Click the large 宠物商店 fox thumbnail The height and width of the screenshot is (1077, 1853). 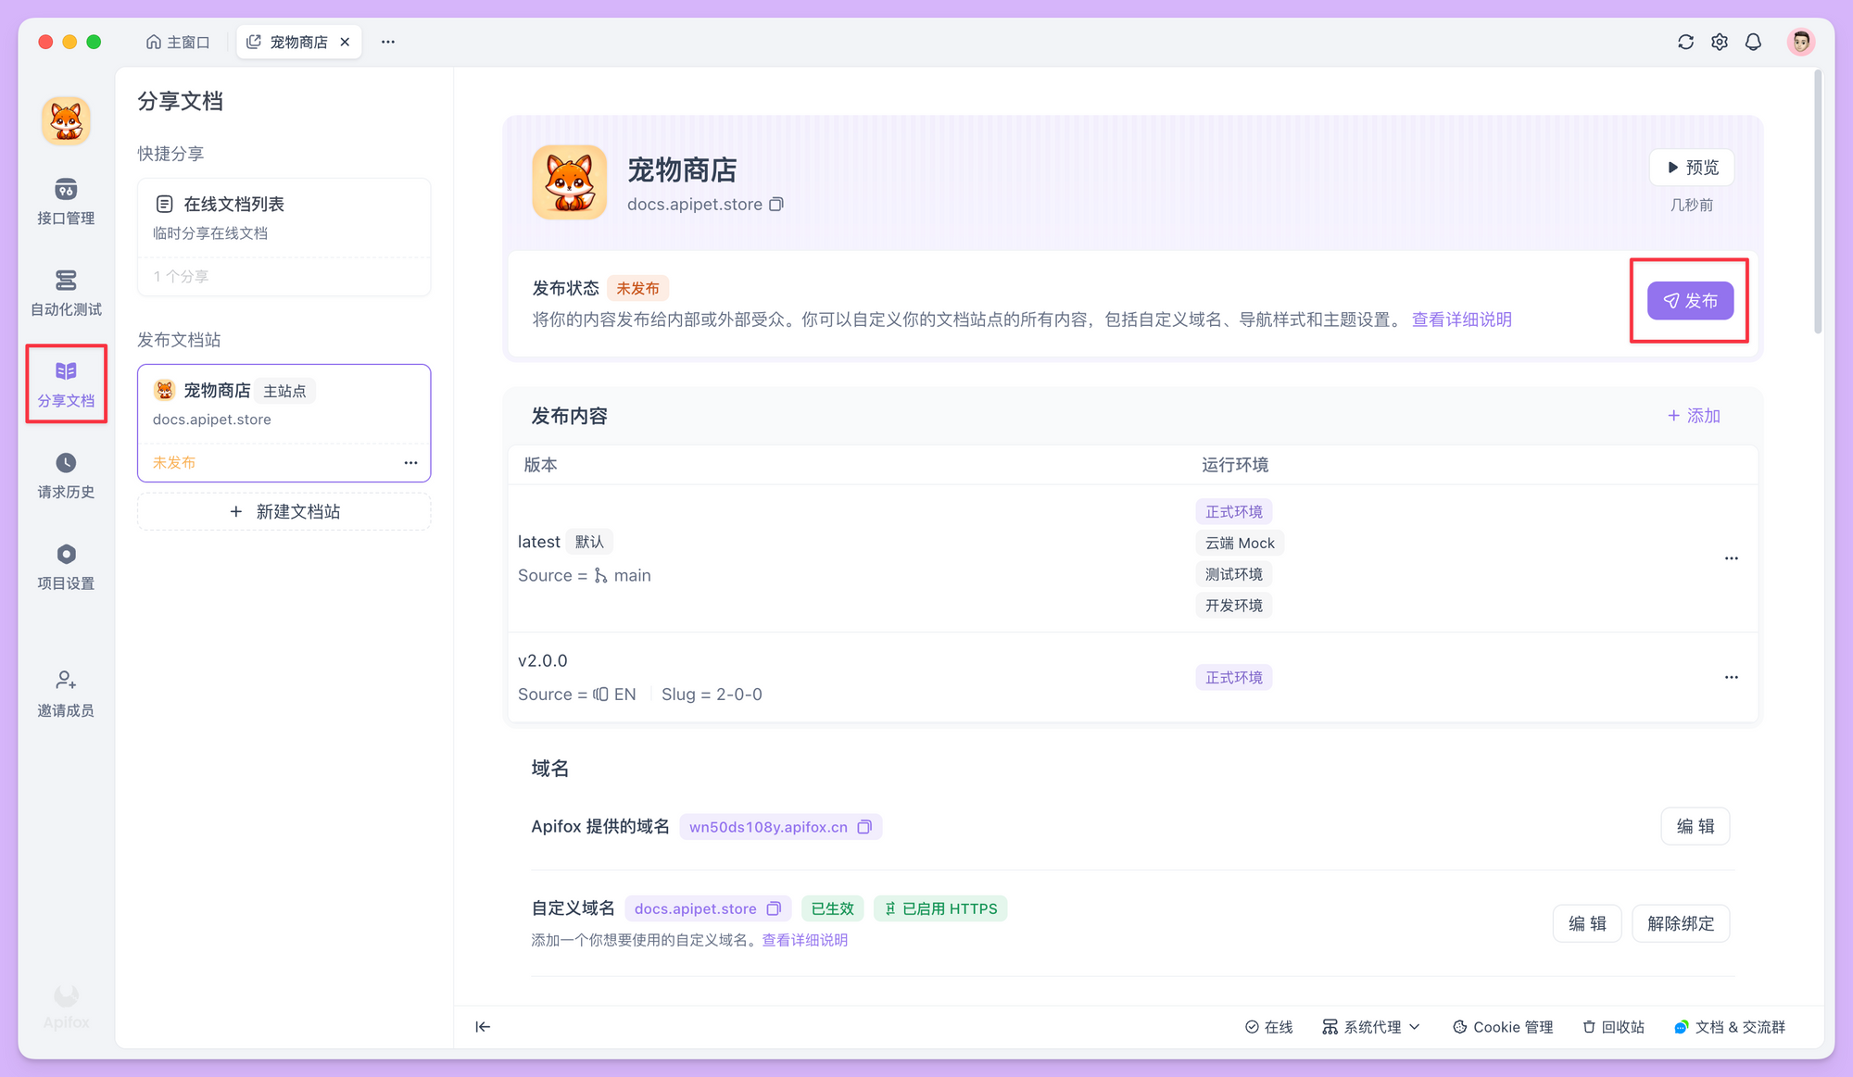pyautogui.click(x=569, y=182)
